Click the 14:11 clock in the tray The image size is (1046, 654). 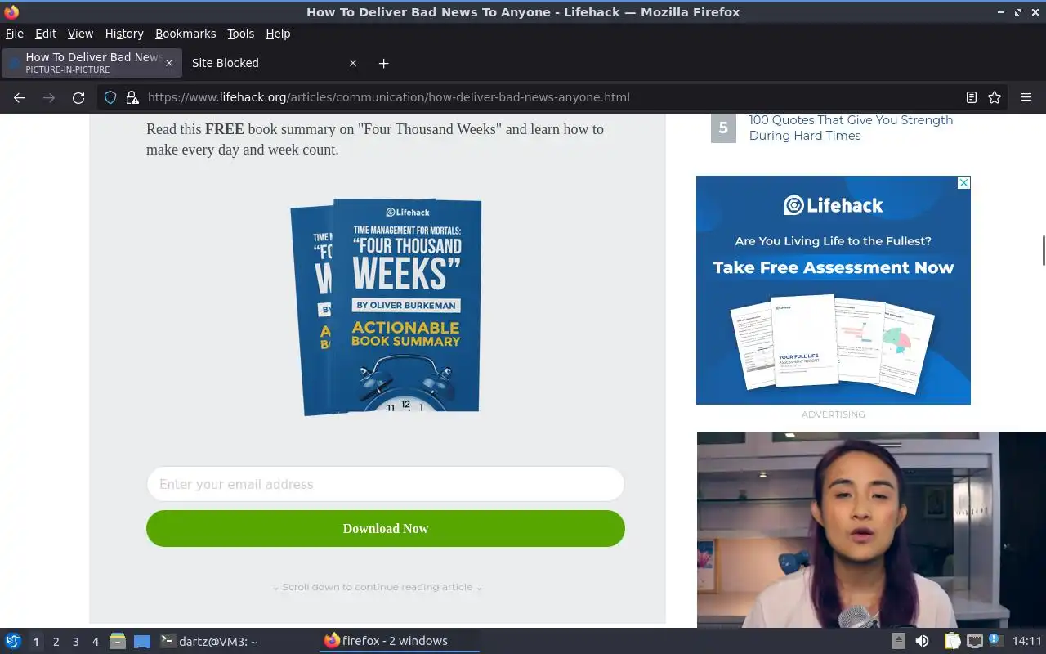[1027, 641]
